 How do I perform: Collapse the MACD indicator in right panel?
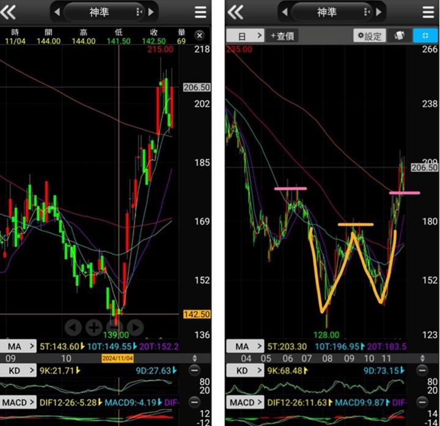click(420, 402)
